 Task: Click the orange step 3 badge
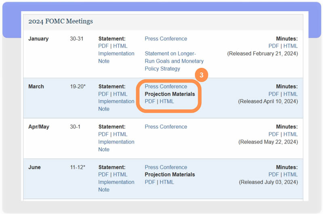point(201,75)
